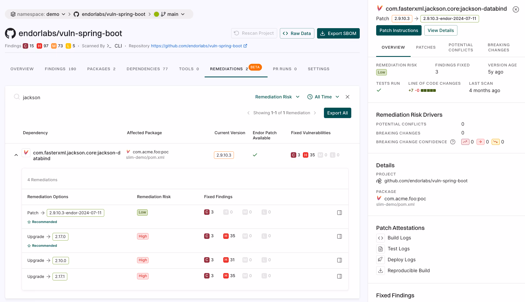Image resolution: width=525 pixels, height=302 pixels.
Task: Open the Breaking Changes side panel tab
Action: point(498,47)
